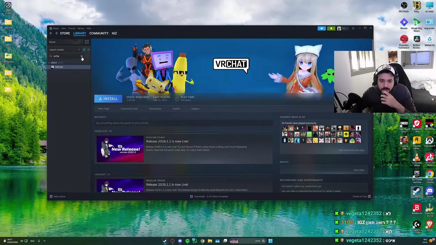Toggle the recent activity clock sort icon
This screenshot has width=436, height=245.
(x=84, y=50)
